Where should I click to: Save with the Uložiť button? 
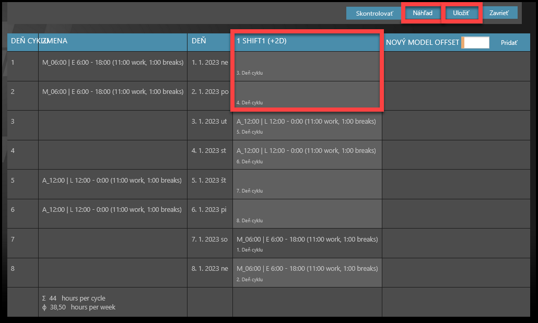pos(461,13)
